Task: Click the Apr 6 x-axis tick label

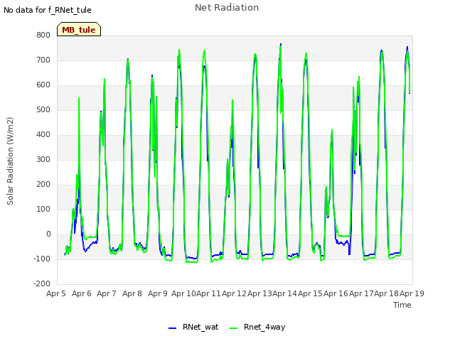Action: (x=82, y=293)
